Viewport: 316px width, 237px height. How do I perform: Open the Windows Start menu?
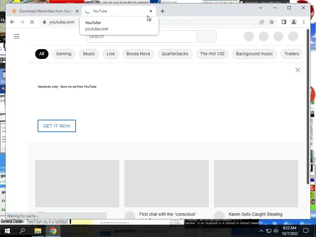point(7,231)
